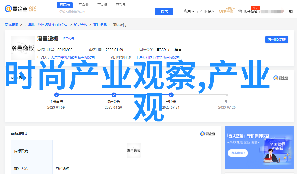297x174 pixels.
Task: Click the 爱企查 logo in 商标信息 header
Action: pos(207,134)
